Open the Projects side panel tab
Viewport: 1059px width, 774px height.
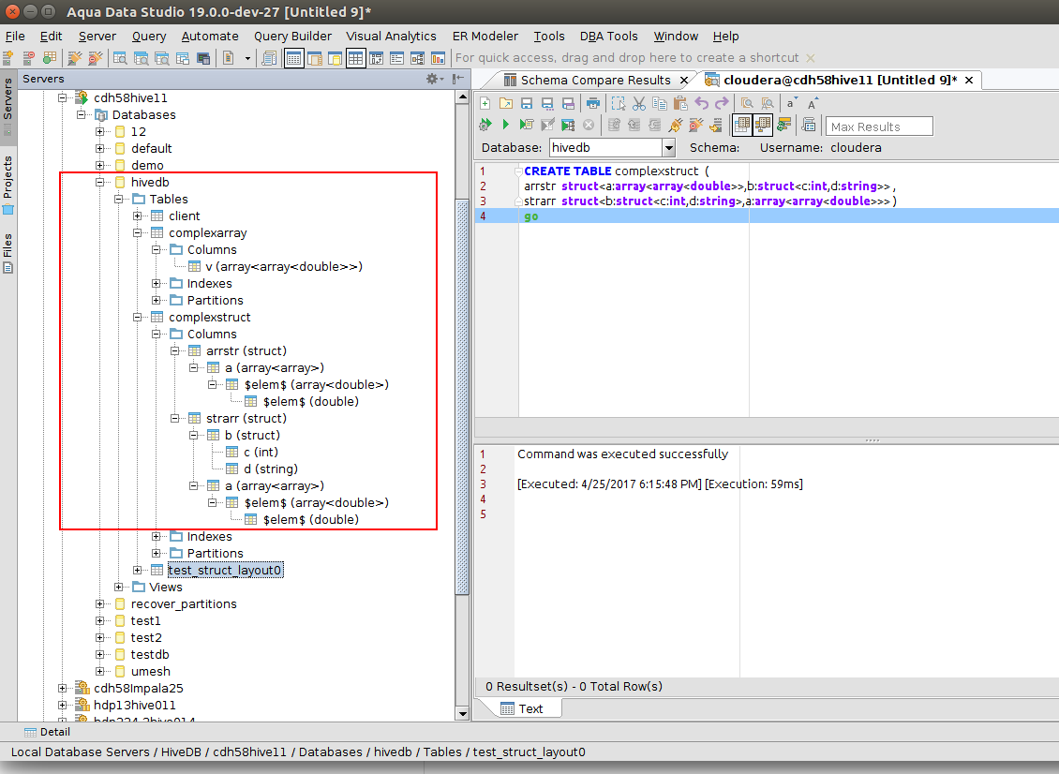point(8,184)
